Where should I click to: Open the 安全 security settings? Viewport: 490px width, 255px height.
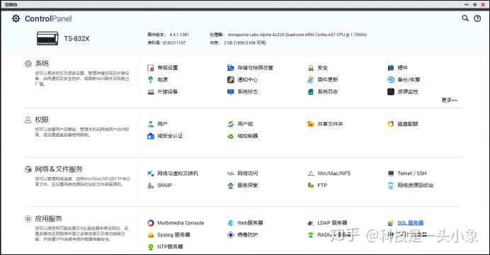[317, 67]
